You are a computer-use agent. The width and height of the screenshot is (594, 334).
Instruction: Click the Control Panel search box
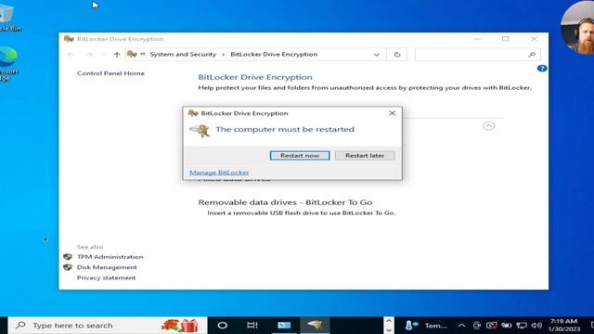tap(477, 55)
